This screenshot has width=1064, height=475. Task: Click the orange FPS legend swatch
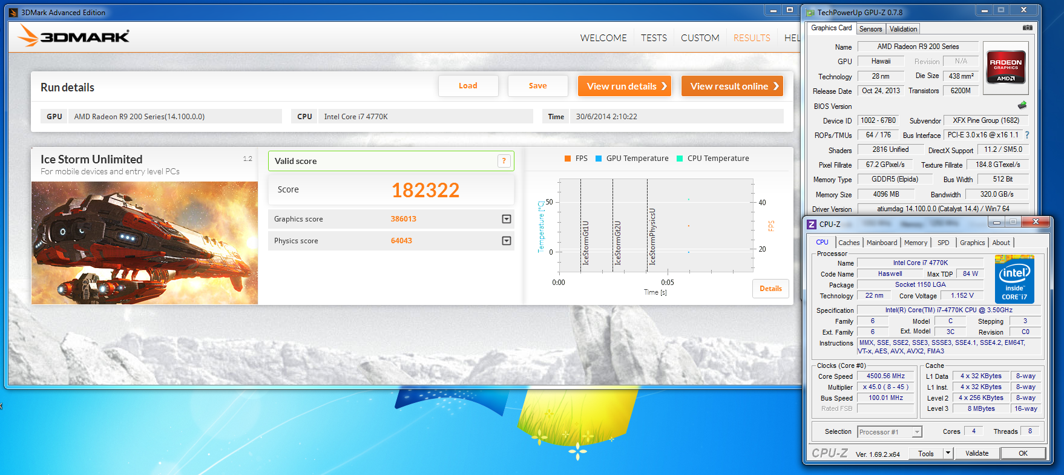click(x=568, y=159)
